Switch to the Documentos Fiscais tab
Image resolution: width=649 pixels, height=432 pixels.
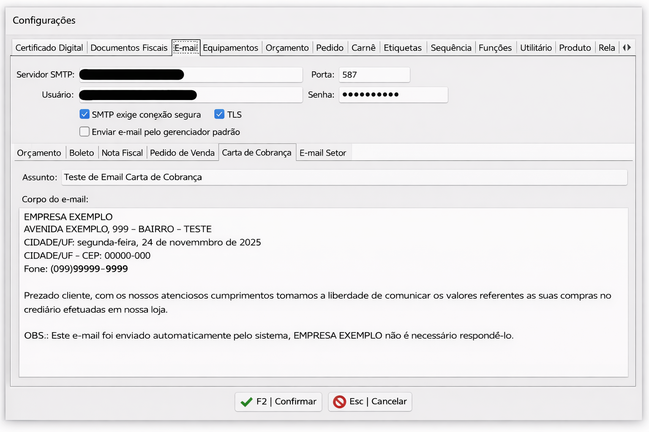pyautogui.click(x=129, y=48)
